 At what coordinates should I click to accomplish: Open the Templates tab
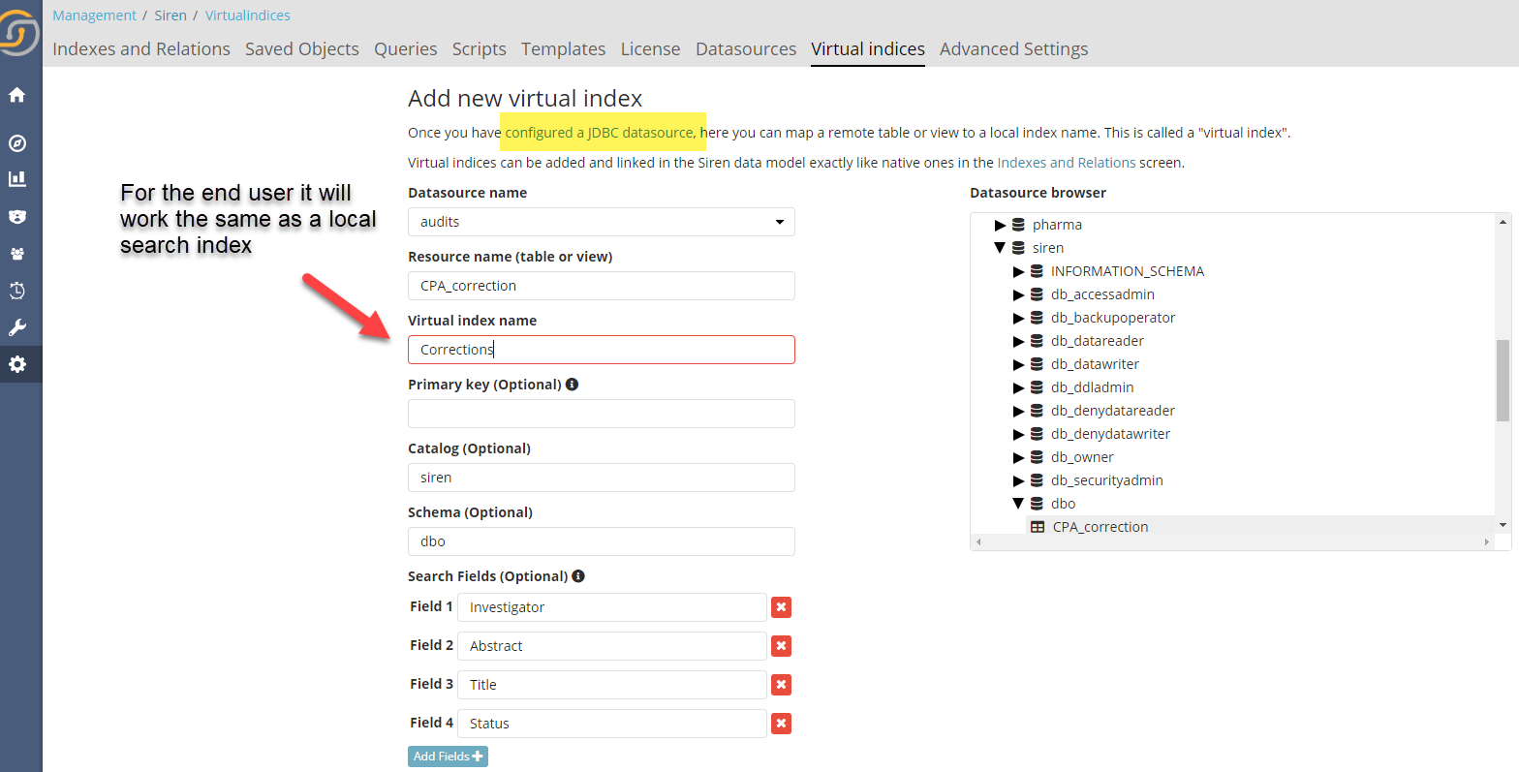point(564,49)
